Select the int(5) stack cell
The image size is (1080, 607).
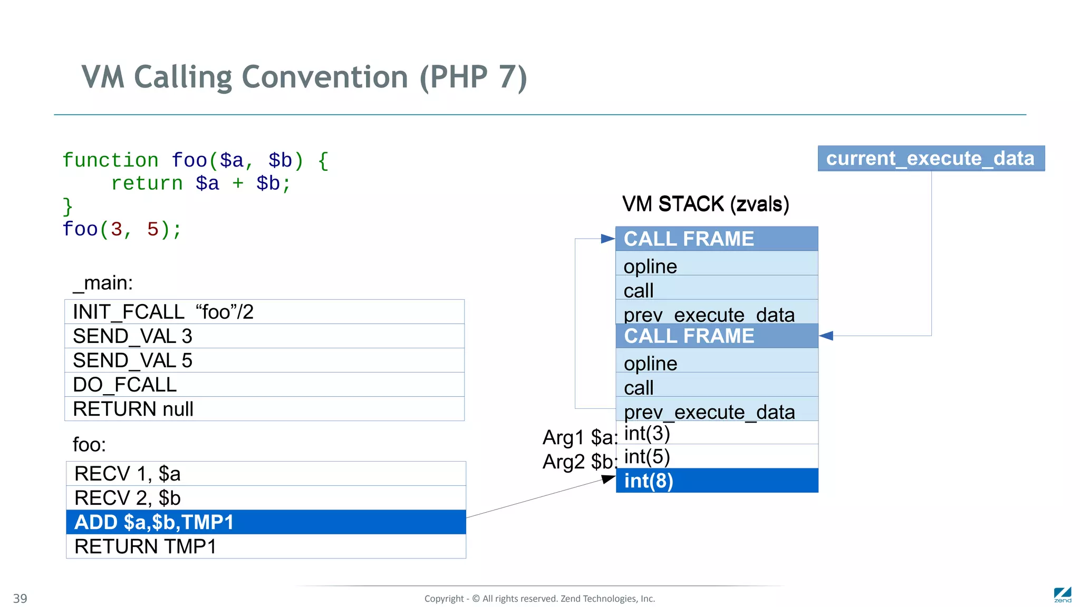(717, 456)
